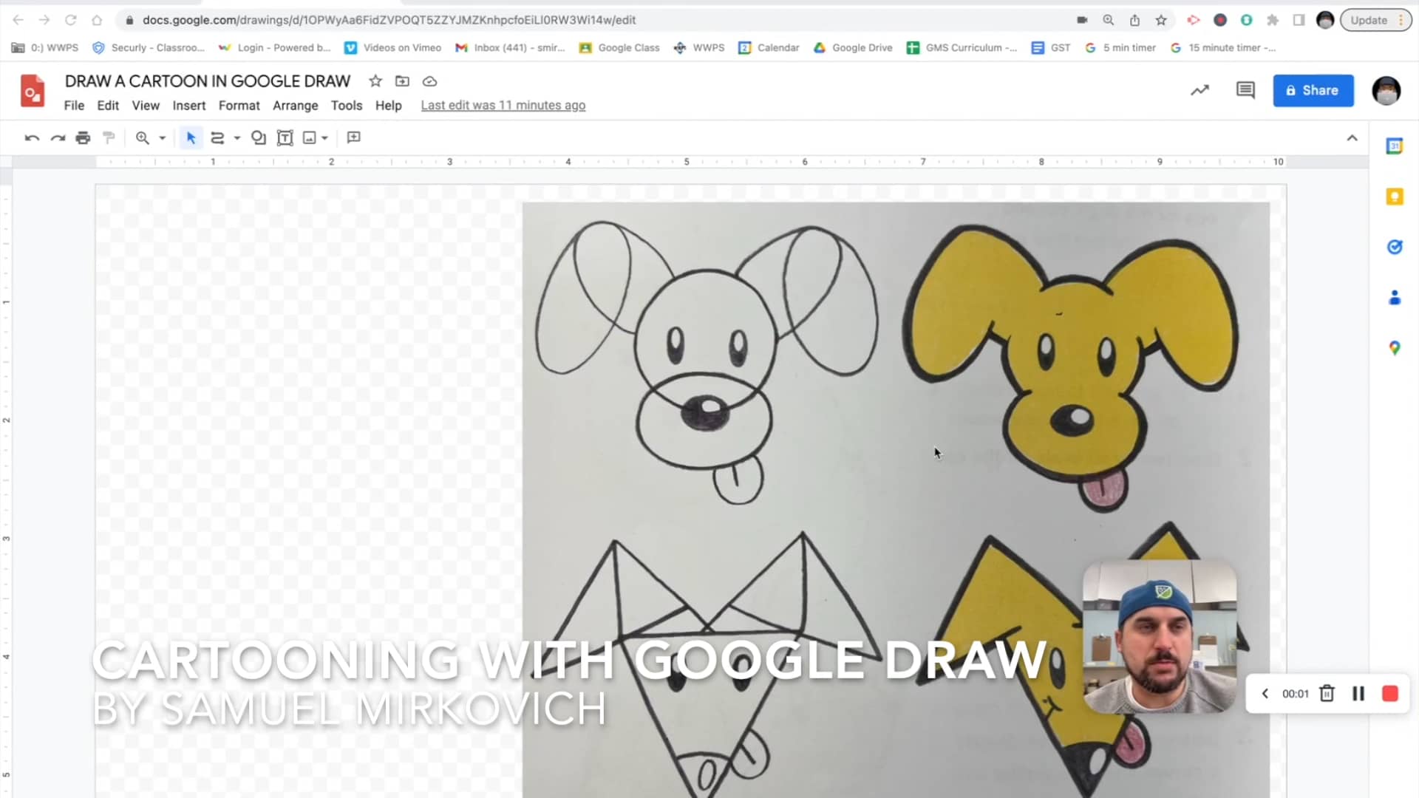Click the Share button
1419x798 pixels.
click(1313, 90)
